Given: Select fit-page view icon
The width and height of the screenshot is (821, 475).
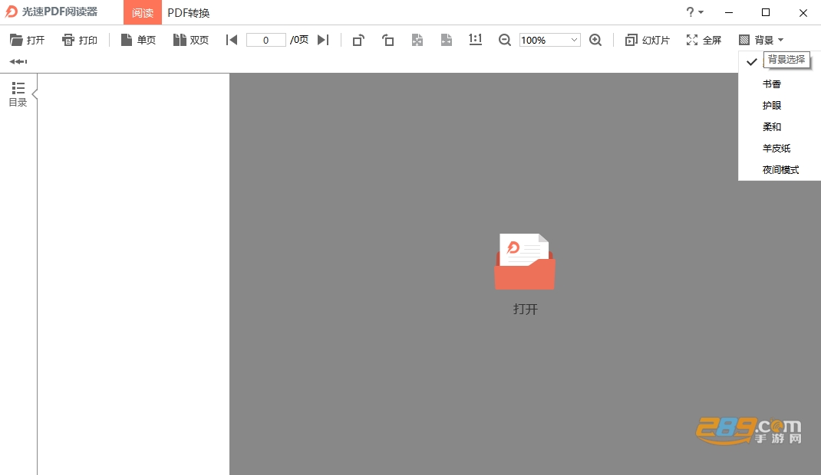Looking at the screenshot, I should tap(417, 40).
